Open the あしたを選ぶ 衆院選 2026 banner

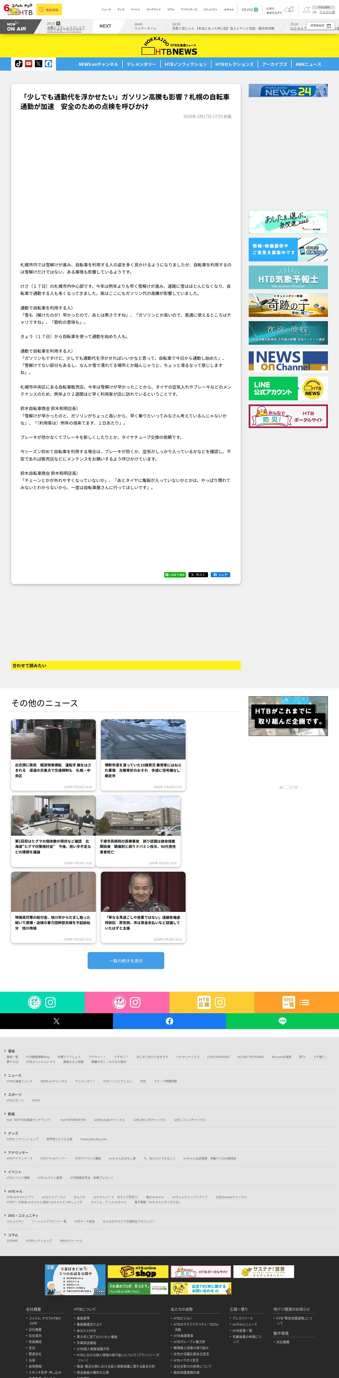(288, 221)
